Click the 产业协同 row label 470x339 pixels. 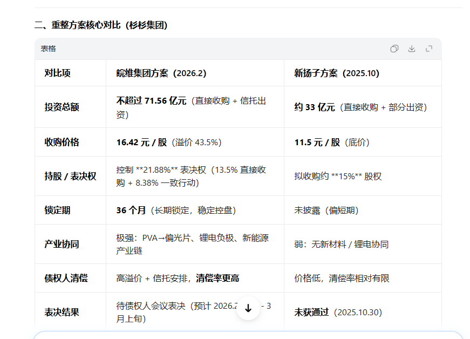point(62,245)
